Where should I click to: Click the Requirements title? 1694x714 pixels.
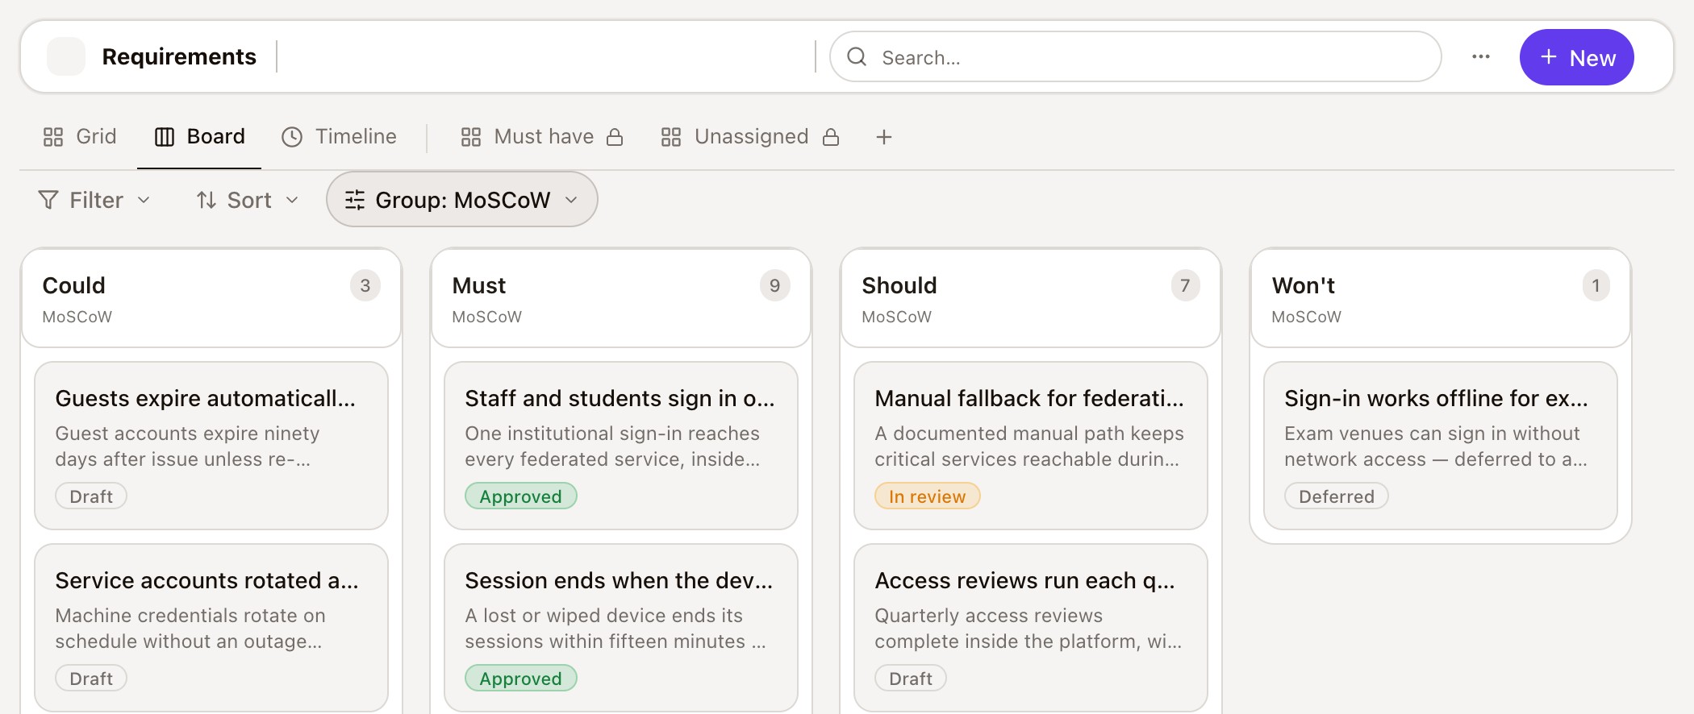[x=179, y=56]
